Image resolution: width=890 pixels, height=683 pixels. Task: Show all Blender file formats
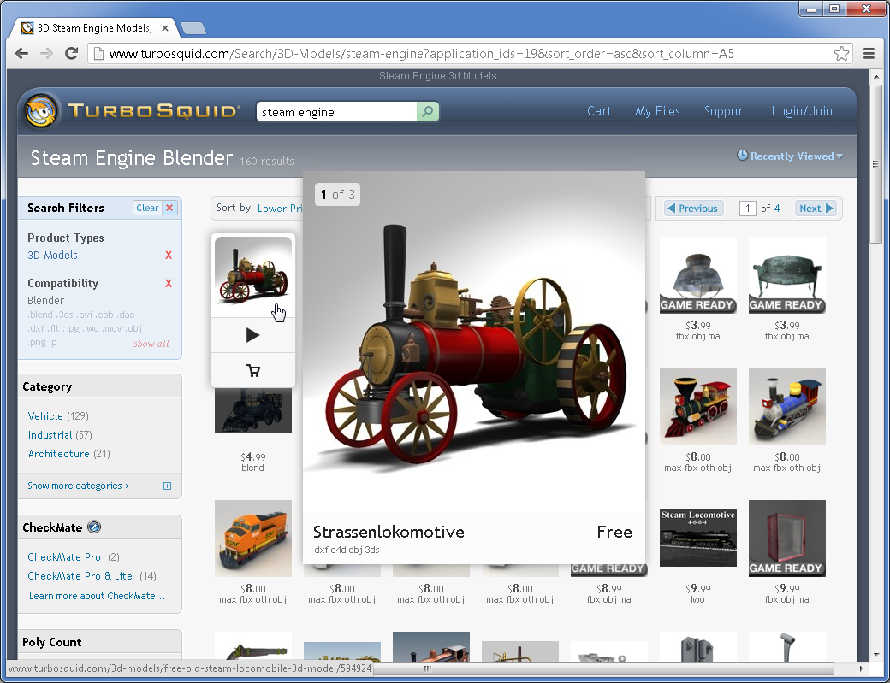[x=151, y=344]
